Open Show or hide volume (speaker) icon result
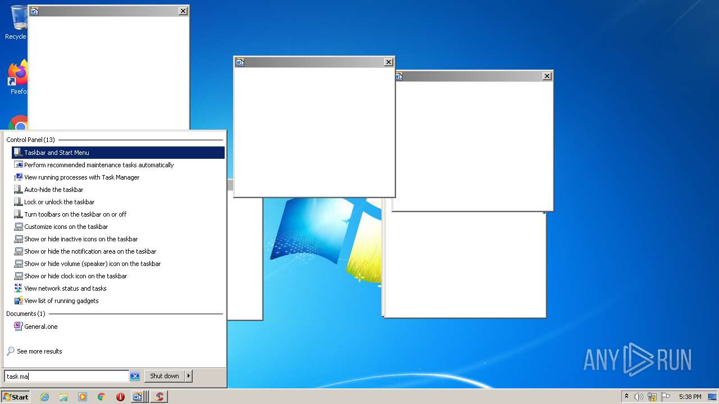This screenshot has height=404, width=719. pos(118,264)
